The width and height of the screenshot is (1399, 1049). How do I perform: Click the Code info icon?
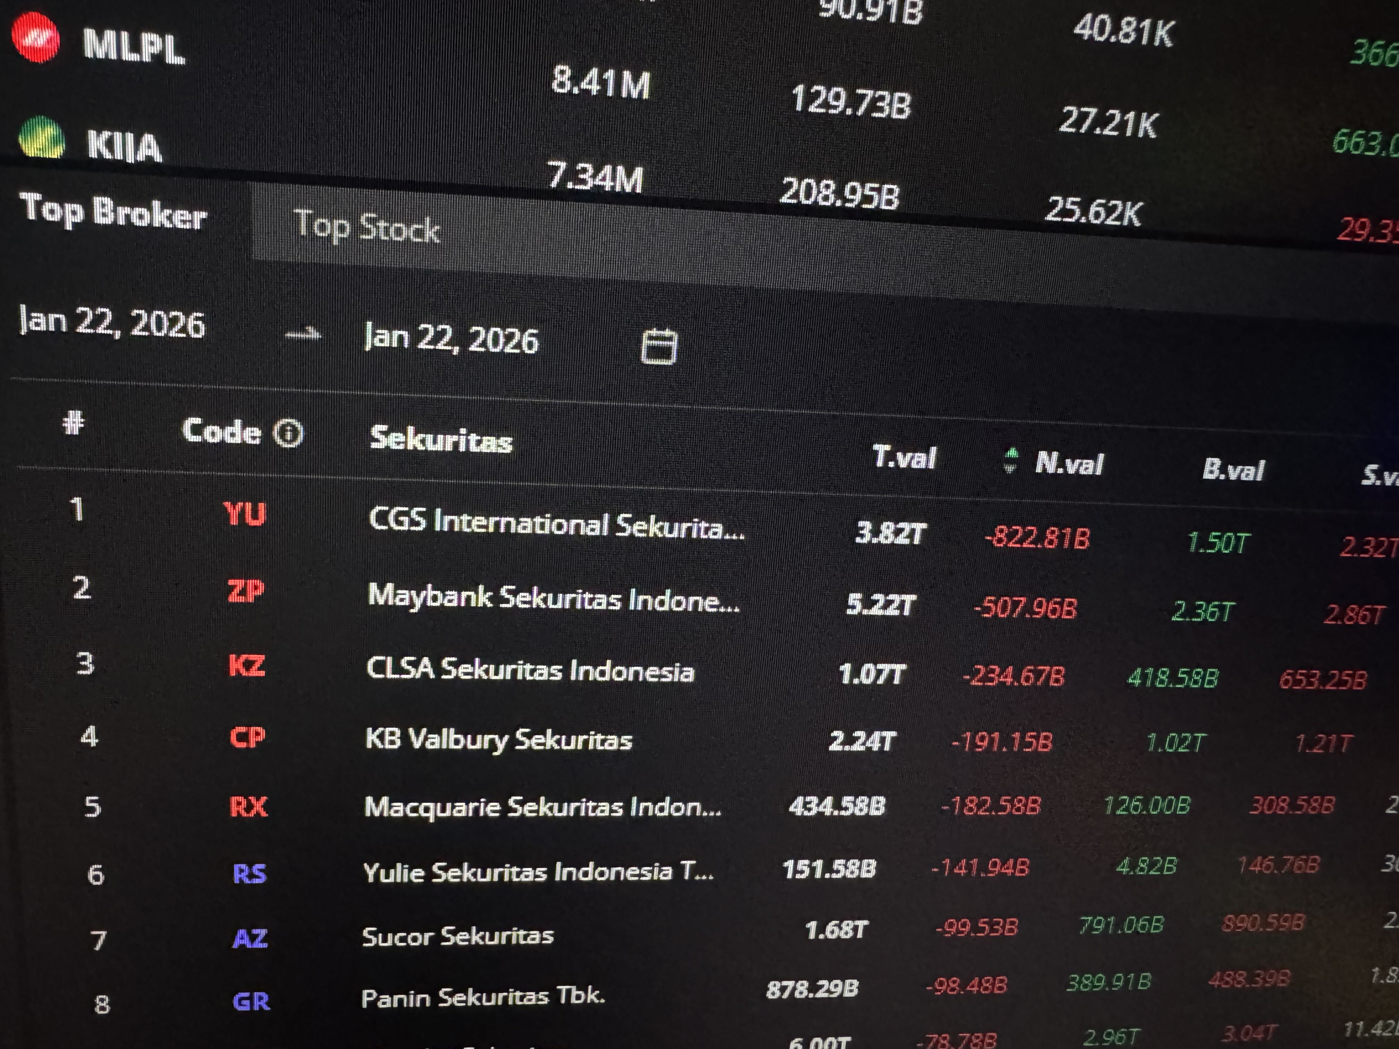[288, 434]
